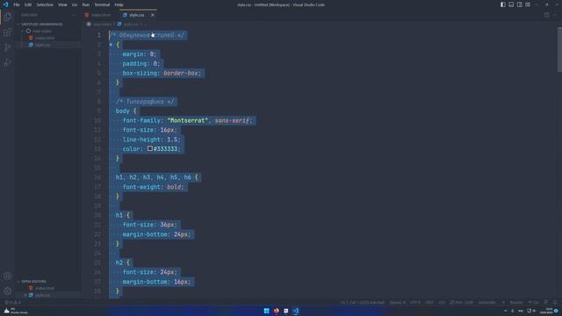The image size is (562, 316).
Task: Open the editor More Actions ellipsis
Action: click(x=555, y=15)
